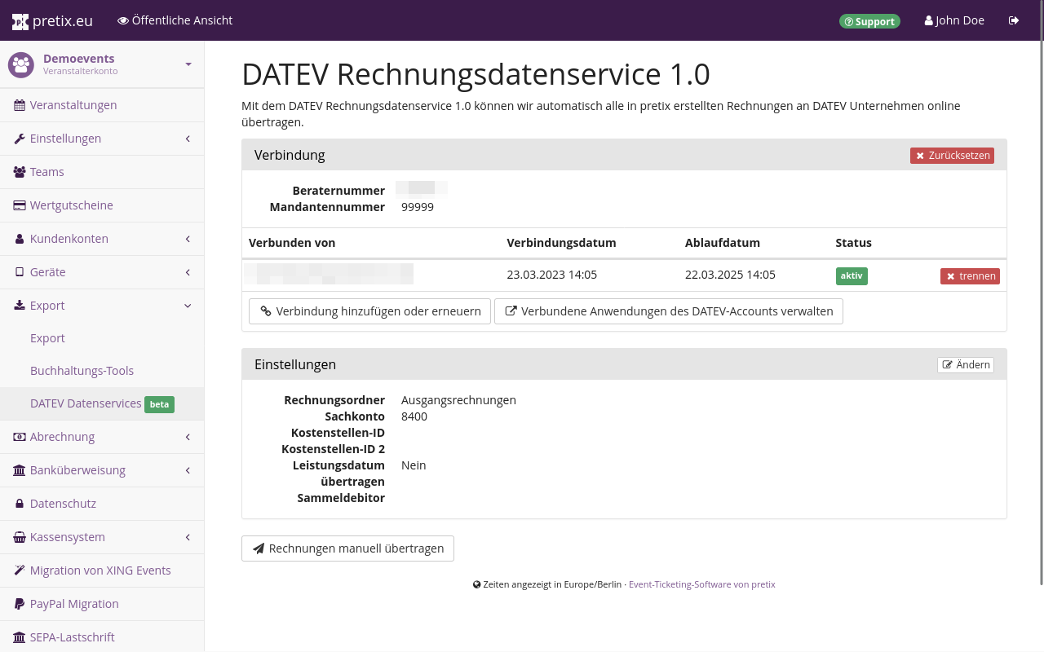Click the magic wand icon for XING migration
The height and width of the screenshot is (652, 1044).
[x=20, y=570]
